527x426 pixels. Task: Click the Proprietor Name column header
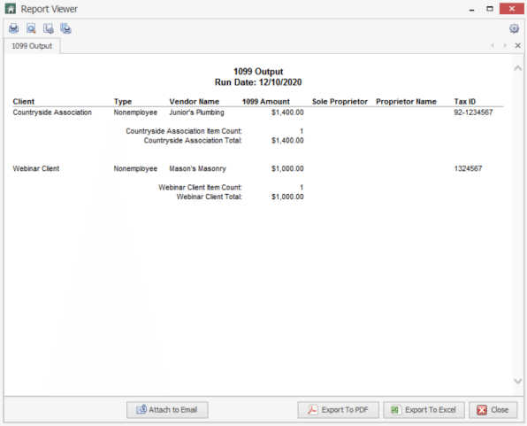pyautogui.click(x=406, y=101)
